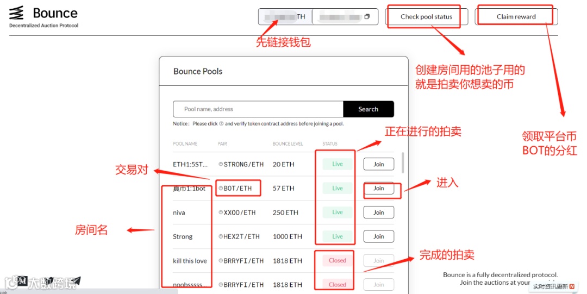Click the BOUNCE LEVEL column header

pos(288,144)
